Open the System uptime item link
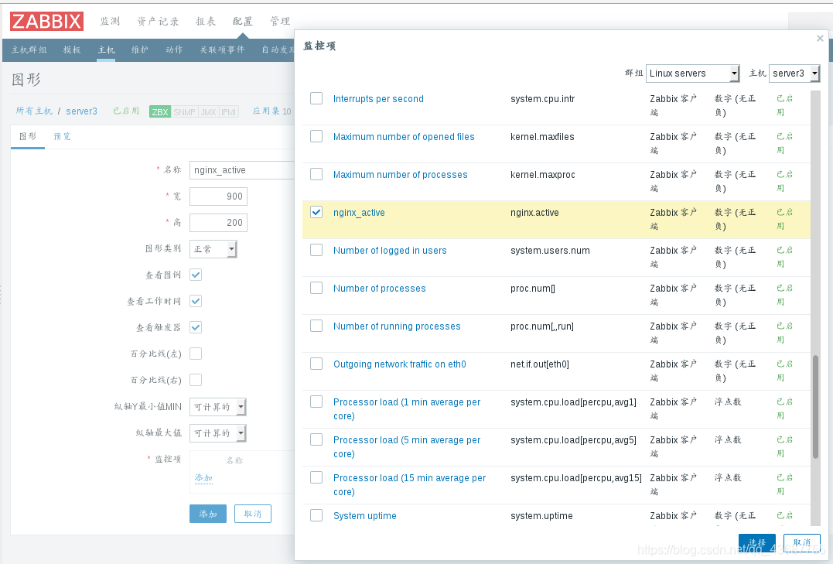Image resolution: width=833 pixels, height=564 pixels. point(365,515)
